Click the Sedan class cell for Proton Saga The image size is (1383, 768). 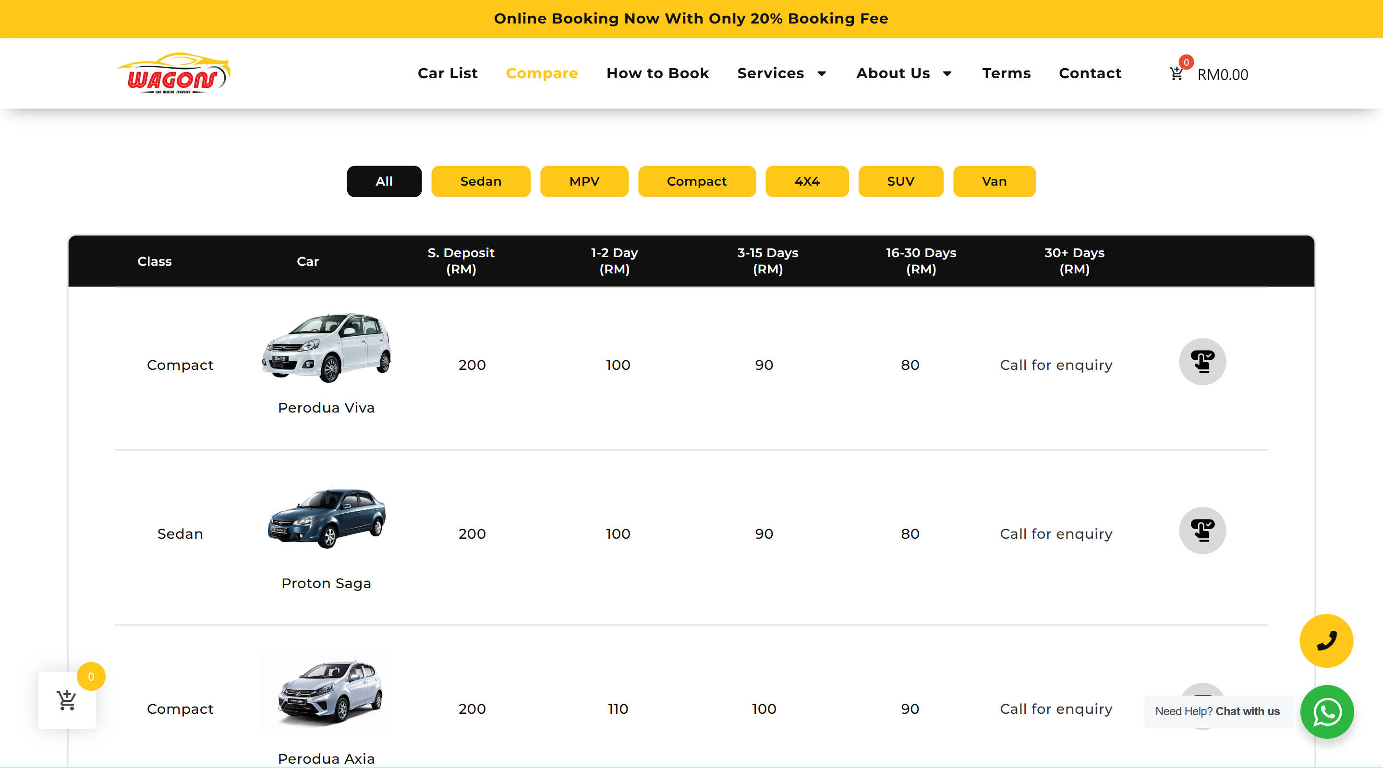(180, 534)
